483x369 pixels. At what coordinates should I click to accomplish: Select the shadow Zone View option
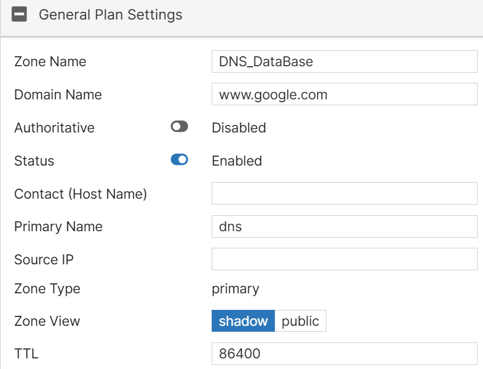(x=244, y=321)
